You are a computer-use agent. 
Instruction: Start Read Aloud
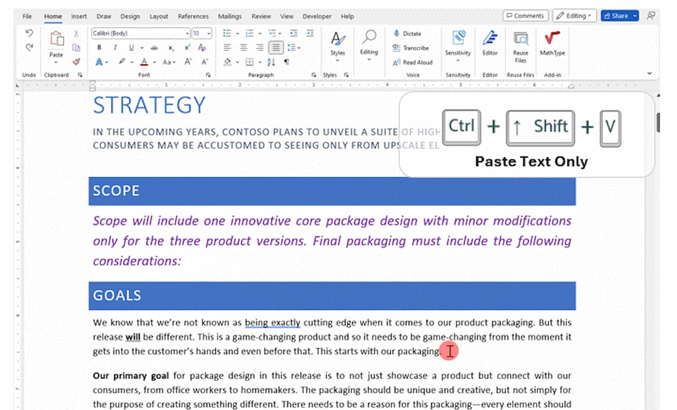pyautogui.click(x=413, y=62)
